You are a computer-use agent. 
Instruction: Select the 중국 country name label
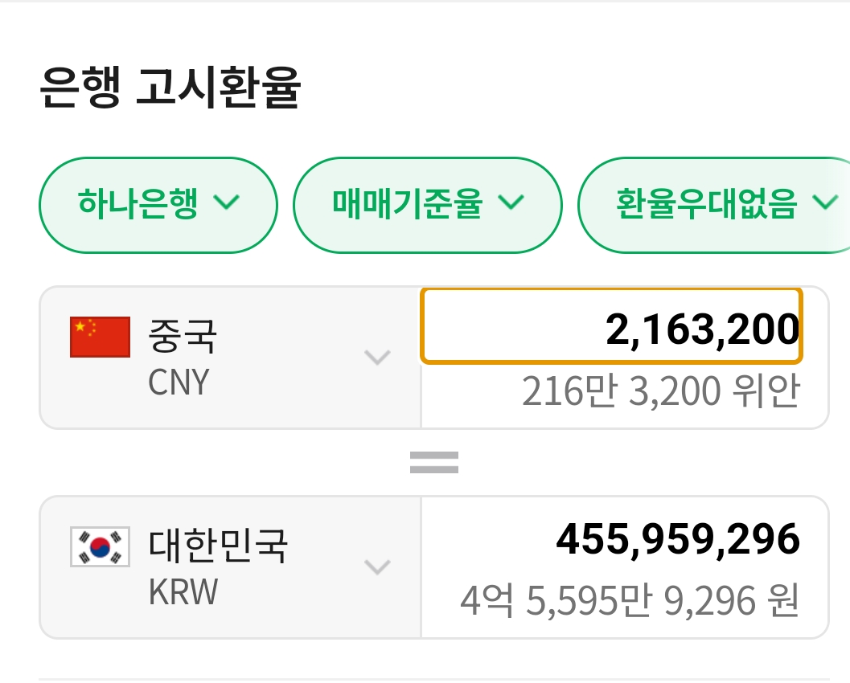[x=183, y=336]
